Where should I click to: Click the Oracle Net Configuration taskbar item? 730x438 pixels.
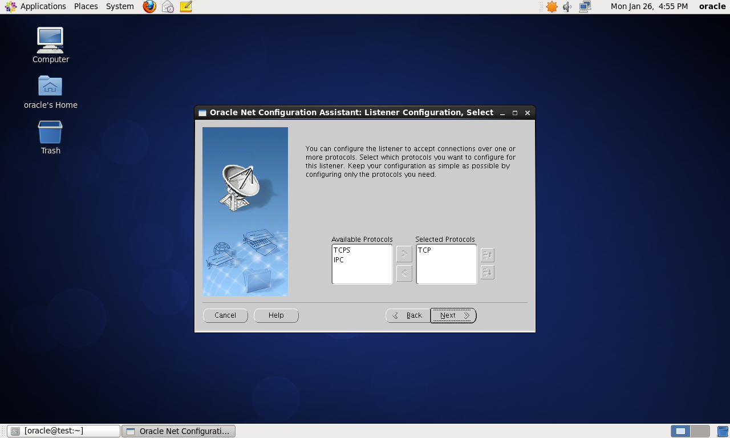coord(179,431)
